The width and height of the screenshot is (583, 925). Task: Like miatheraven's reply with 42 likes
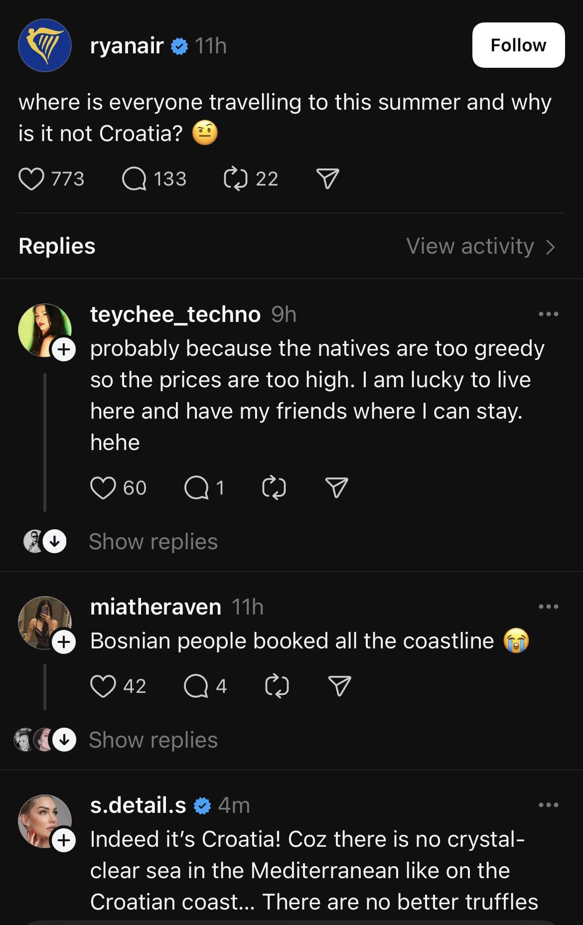(x=103, y=686)
